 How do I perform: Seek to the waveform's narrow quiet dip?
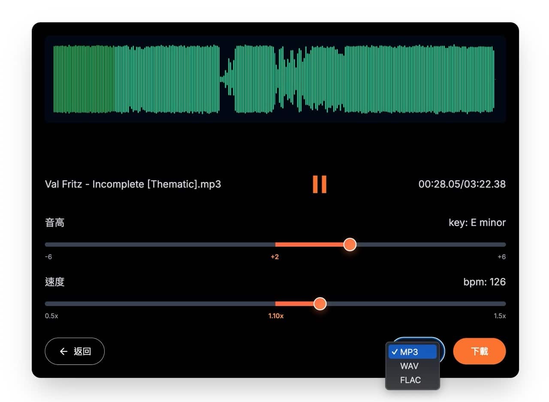point(223,79)
